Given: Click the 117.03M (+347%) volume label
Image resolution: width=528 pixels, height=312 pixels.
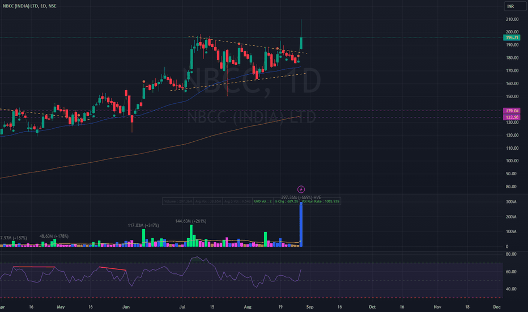Looking at the screenshot, I should click(x=143, y=225).
